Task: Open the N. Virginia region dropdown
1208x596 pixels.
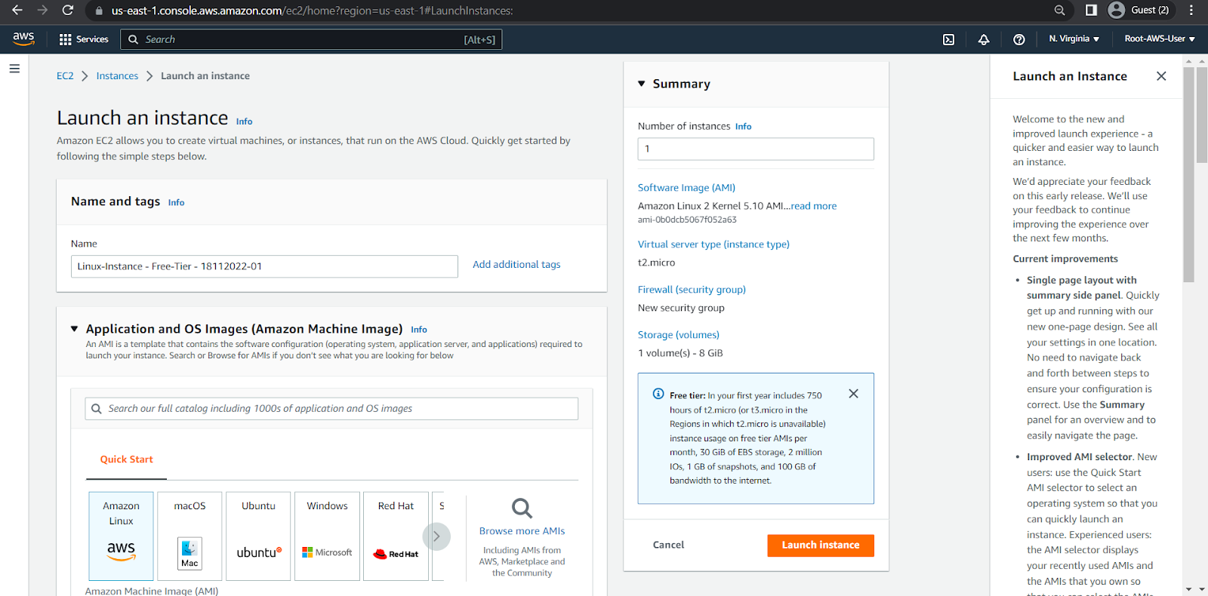Action: (x=1074, y=39)
